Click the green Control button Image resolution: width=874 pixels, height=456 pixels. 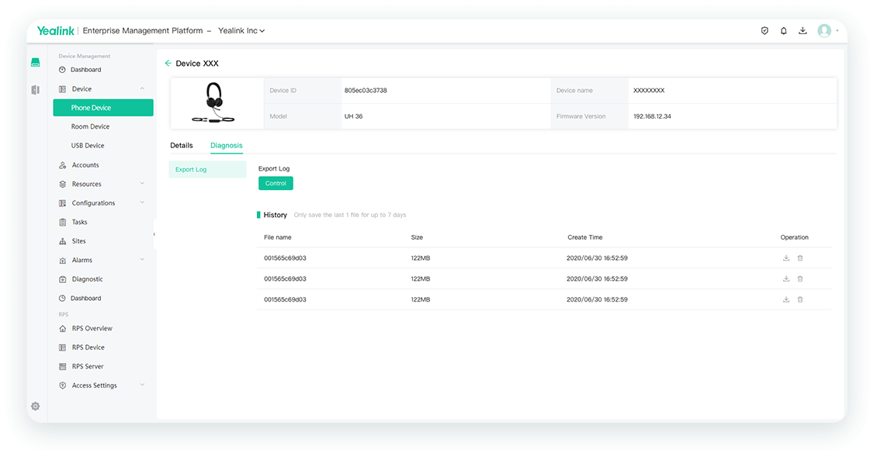pyautogui.click(x=276, y=184)
